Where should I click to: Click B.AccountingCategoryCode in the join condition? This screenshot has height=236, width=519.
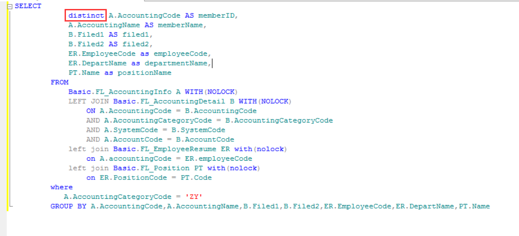click(x=279, y=121)
